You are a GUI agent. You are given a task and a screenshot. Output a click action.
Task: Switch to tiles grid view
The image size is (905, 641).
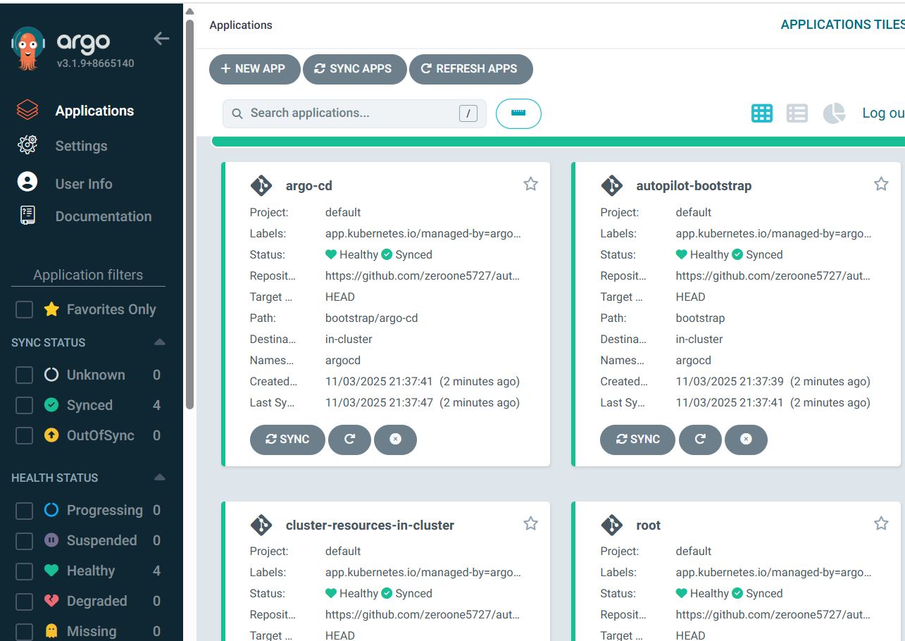(x=762, y=113)
